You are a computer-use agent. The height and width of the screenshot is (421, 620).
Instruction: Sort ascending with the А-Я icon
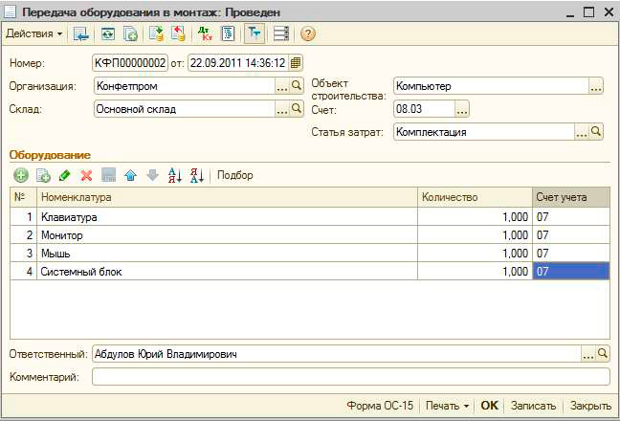pyautogui.click(x=174, y=175)
